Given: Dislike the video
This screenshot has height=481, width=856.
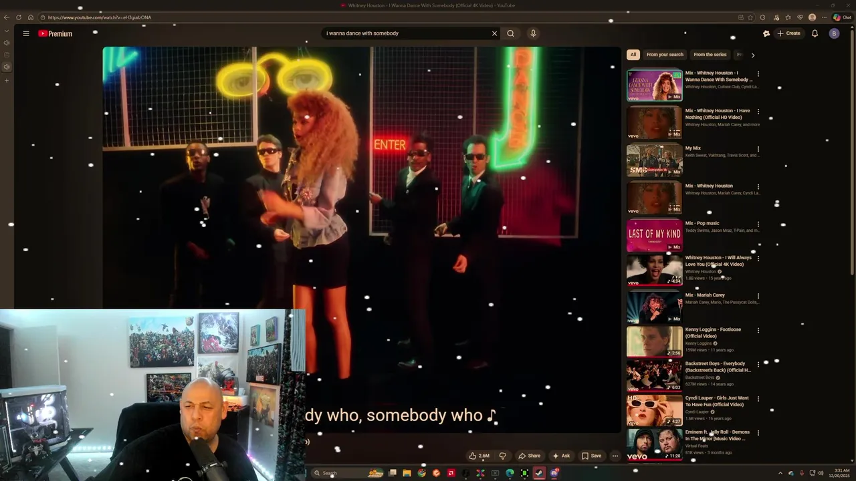Looking at the screenshot, I should pos(503,456).
